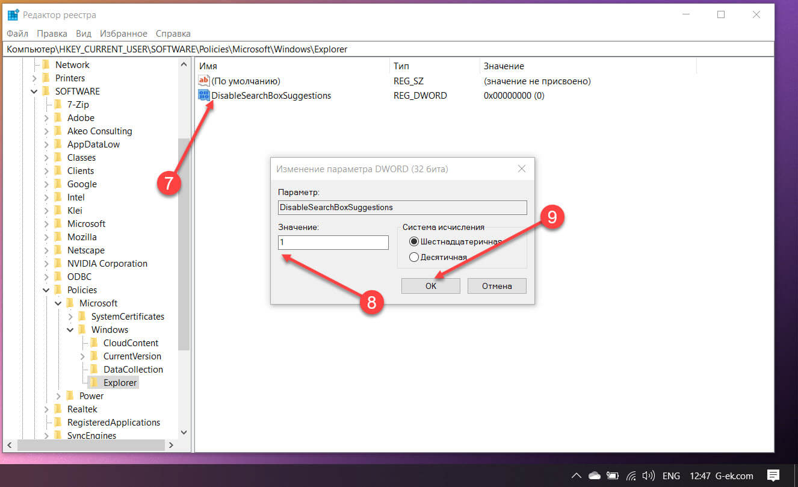Click the Отмена button
The image size is (798, 487).
[497, 286]
